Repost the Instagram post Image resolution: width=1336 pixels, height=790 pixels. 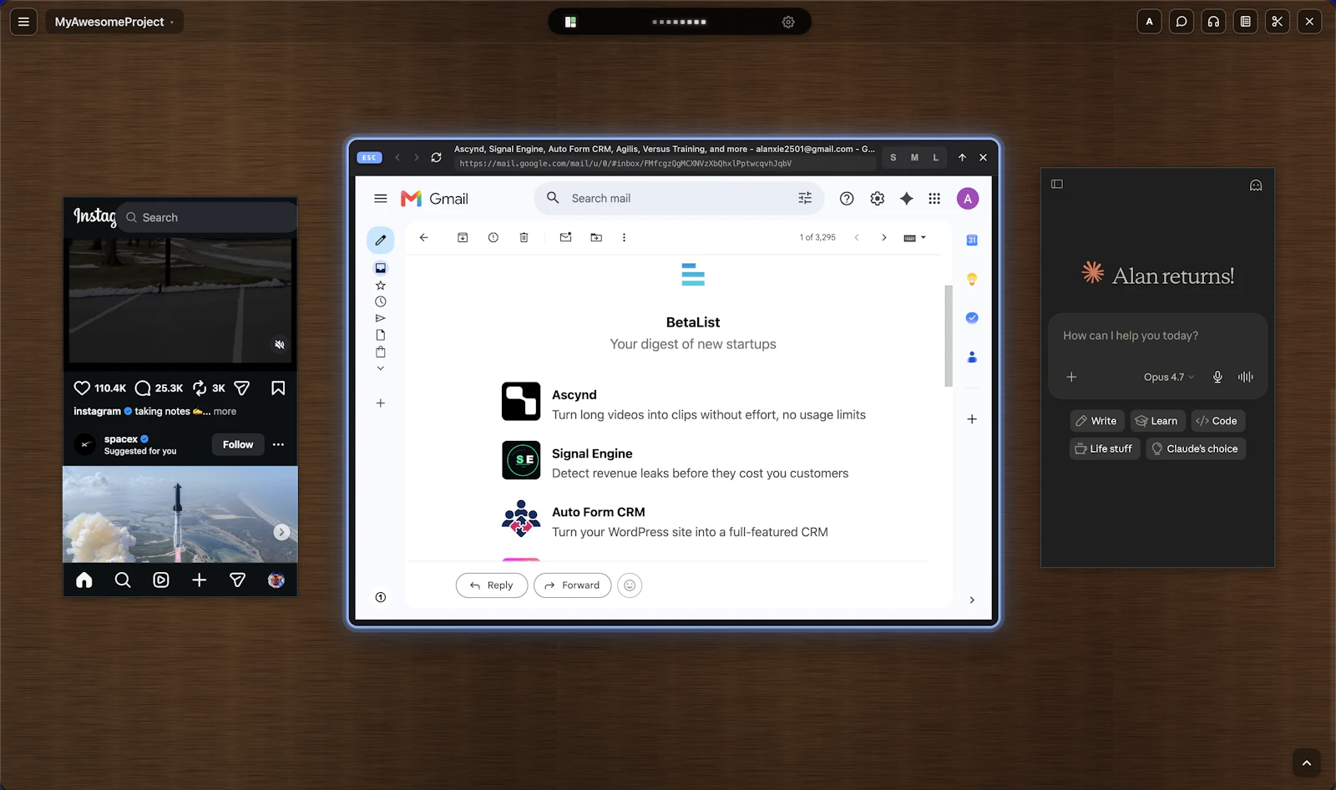coord(200,388)
